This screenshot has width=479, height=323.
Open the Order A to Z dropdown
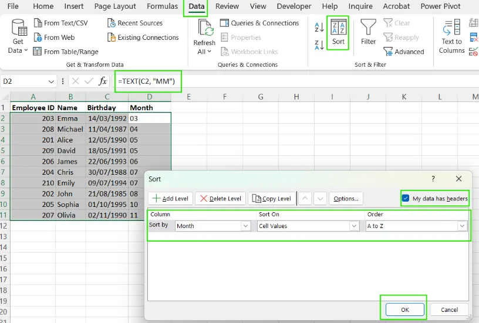click(462, 226)
